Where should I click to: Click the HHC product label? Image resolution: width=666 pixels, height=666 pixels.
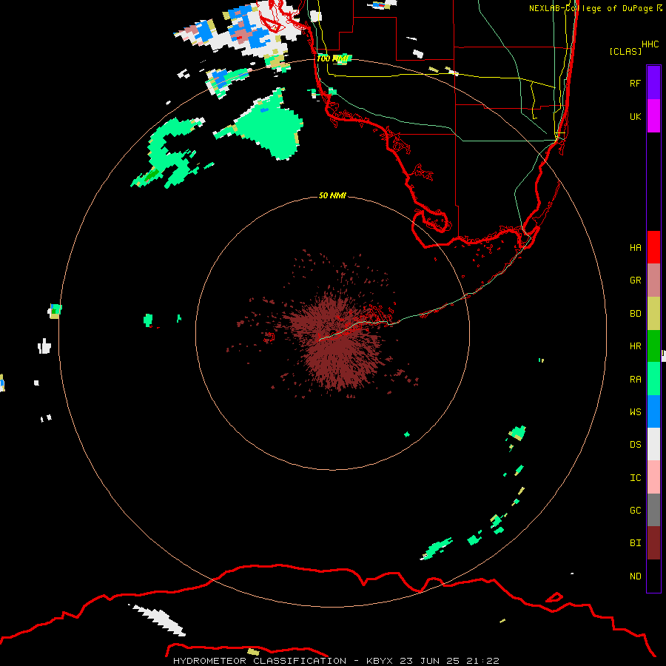[650, 44]
